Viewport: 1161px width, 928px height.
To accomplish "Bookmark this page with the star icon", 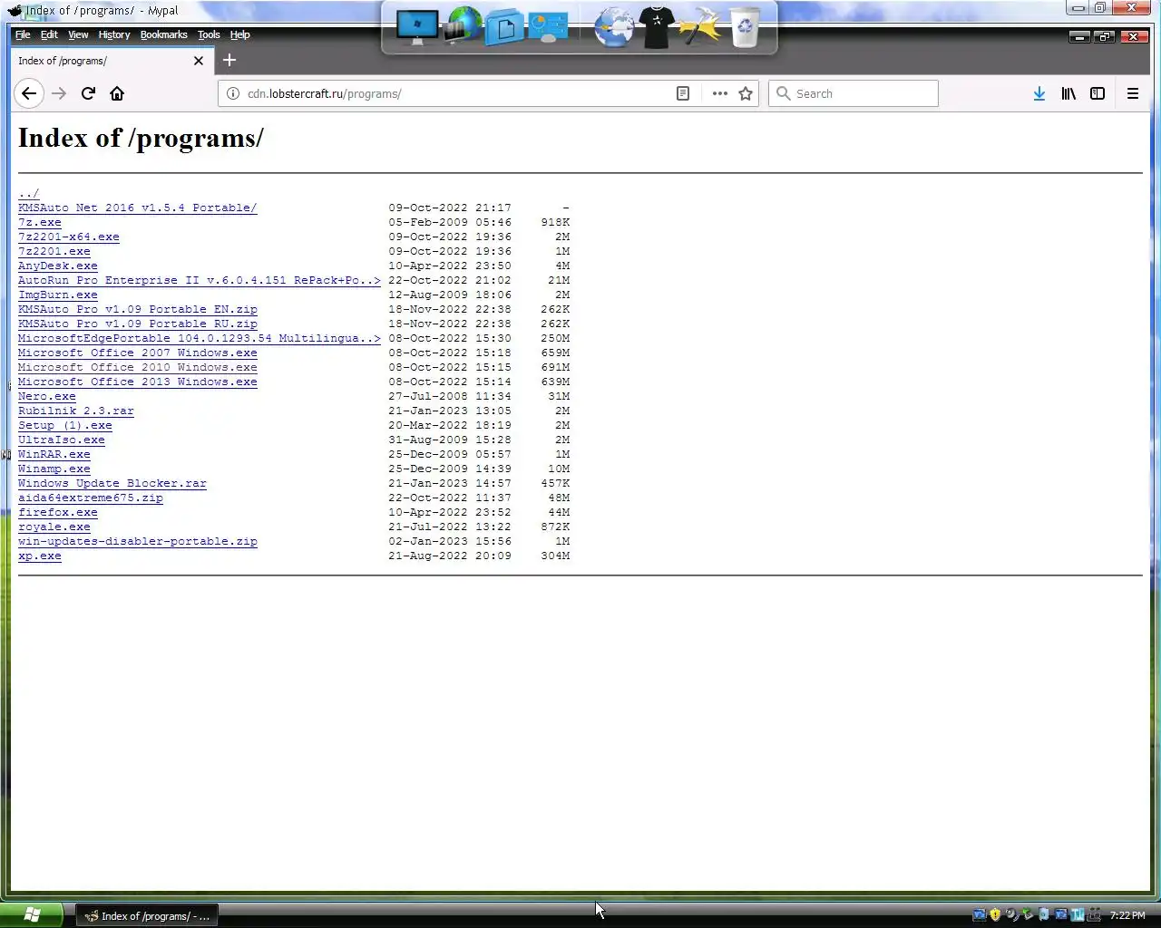I will 746,93.
